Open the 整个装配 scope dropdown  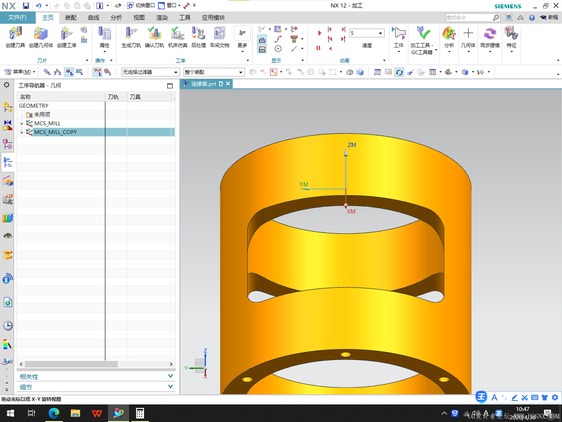coord(214,72)
